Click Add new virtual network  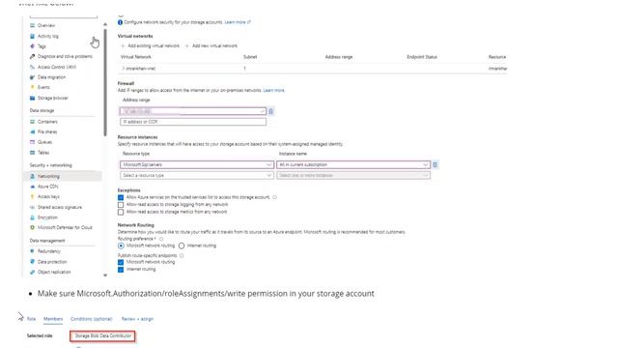pos(211,45)
